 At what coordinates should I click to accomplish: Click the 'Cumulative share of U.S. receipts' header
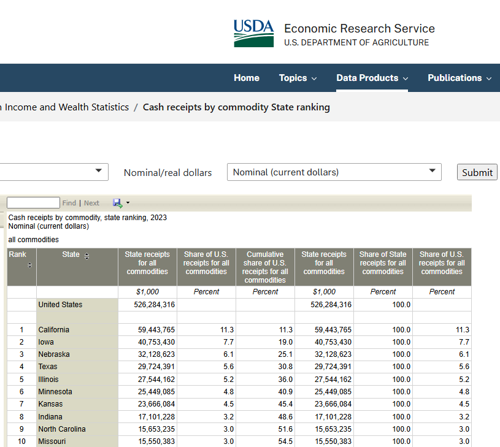[x=265, y=267]
